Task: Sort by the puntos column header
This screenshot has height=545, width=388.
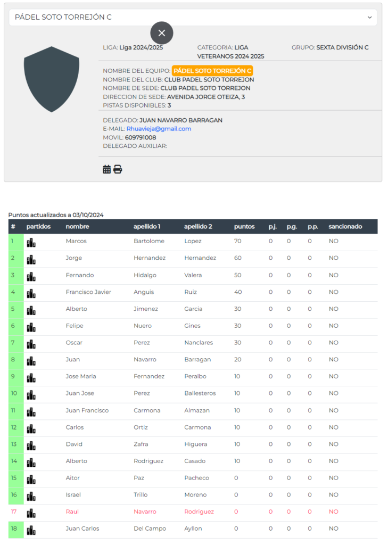Action: tap(244, 227)
